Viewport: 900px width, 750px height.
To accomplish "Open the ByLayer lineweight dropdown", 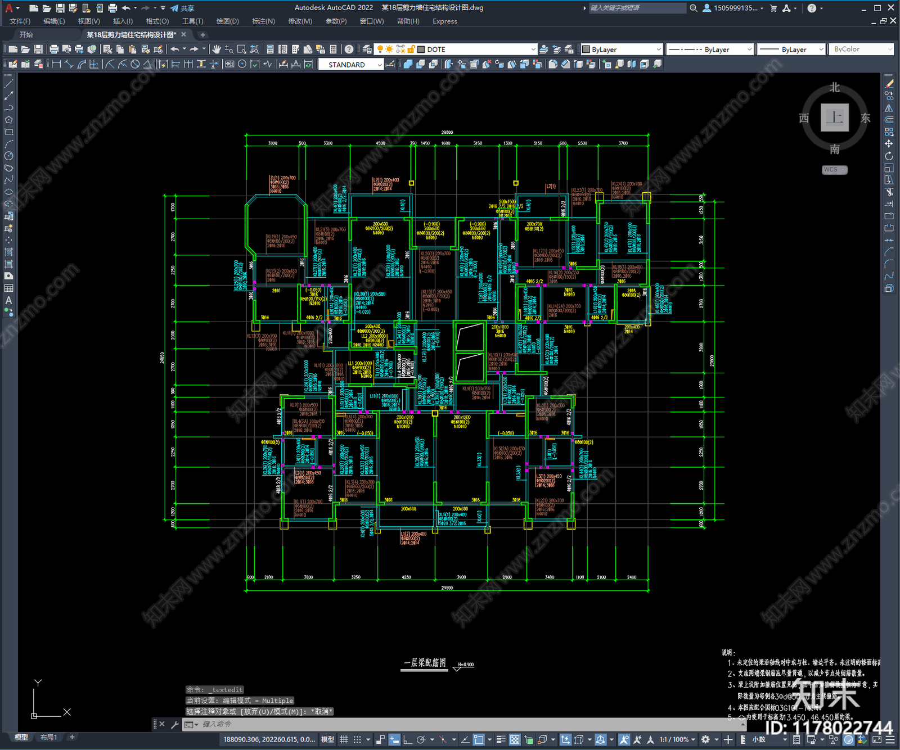I will click(x=791, y=49).
